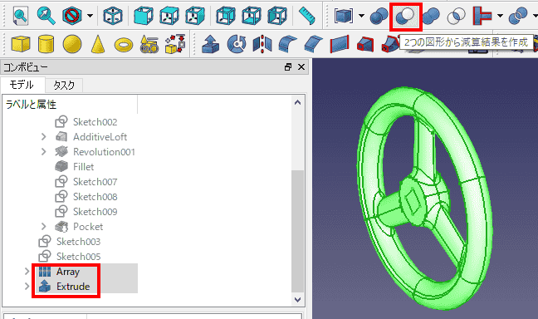Image resolution: width=538 pixels, height=319 pixels.
Task: Click the tree scrollbar down arrow
Action: pyautogui.click(x=297, y=300)
